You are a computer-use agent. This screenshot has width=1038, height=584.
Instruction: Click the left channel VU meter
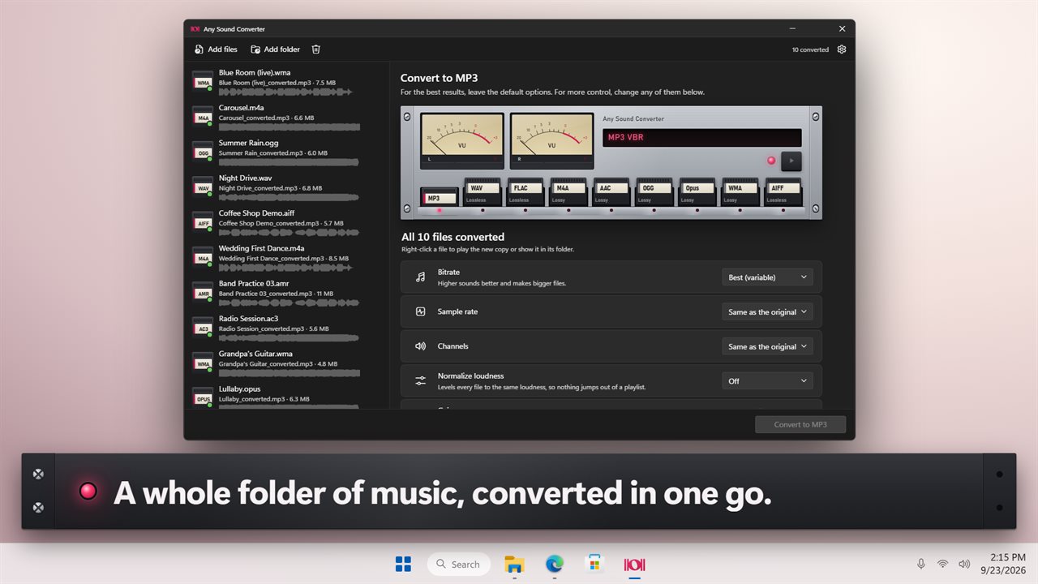click(462, 140)
